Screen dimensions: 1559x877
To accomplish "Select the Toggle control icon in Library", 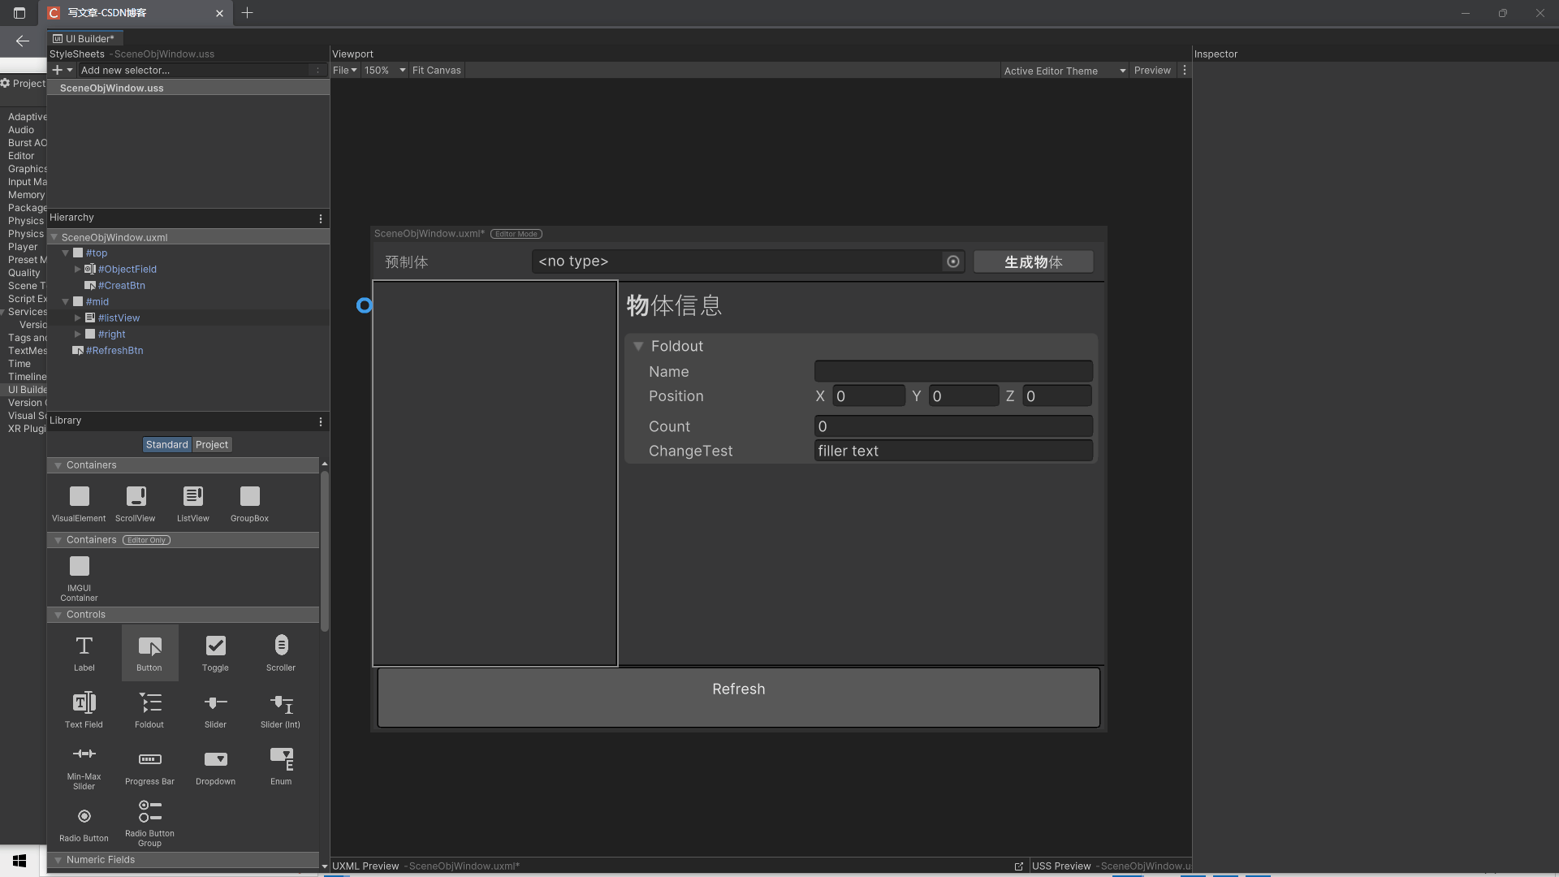I will point(215,646).
